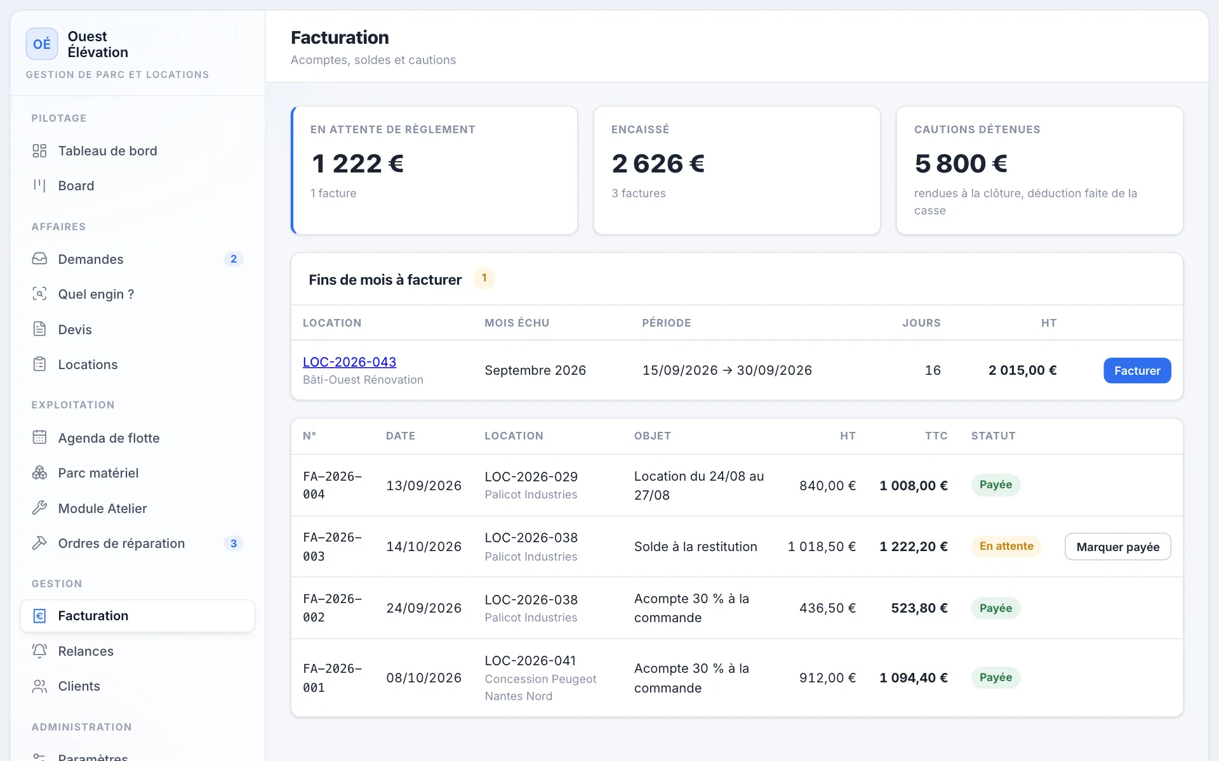The width and height of the screenshot is (1219, 761).
Task: Click the Septembre 2026 mois échu cell
Action: [535, 370]
